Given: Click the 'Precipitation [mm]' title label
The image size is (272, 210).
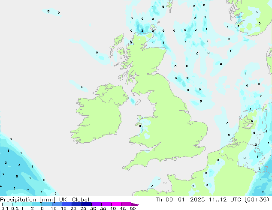Looking at the screenshot, I should click(x=28, y=200).
